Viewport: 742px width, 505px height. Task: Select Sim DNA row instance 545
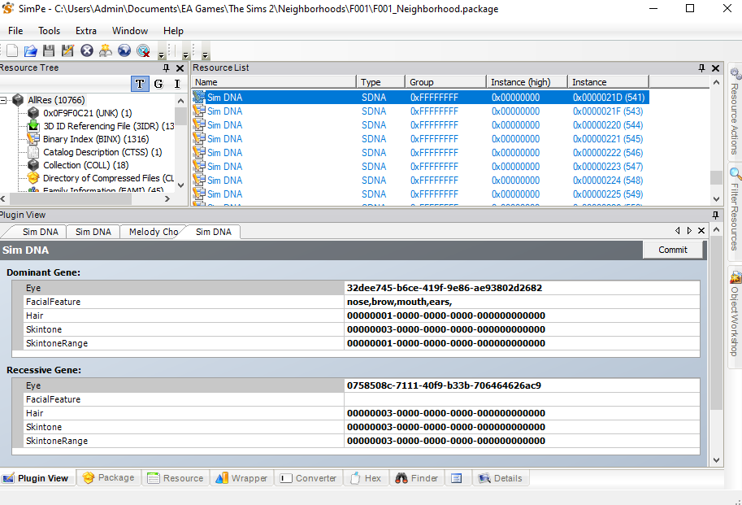420,139
